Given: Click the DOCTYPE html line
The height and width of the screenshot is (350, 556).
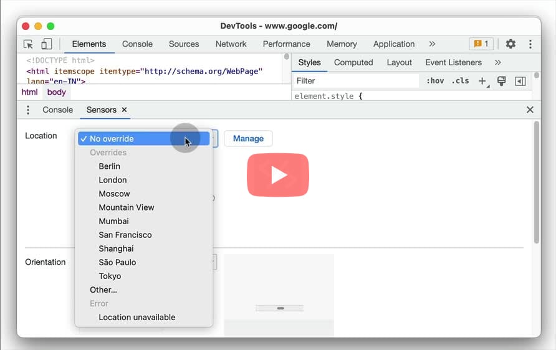Looking at the screenshot, I should (60, 60).
